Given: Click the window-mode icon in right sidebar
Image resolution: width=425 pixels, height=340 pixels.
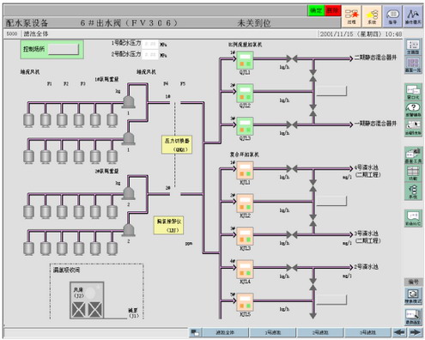Looking at the screenshot, I should 413,92.
